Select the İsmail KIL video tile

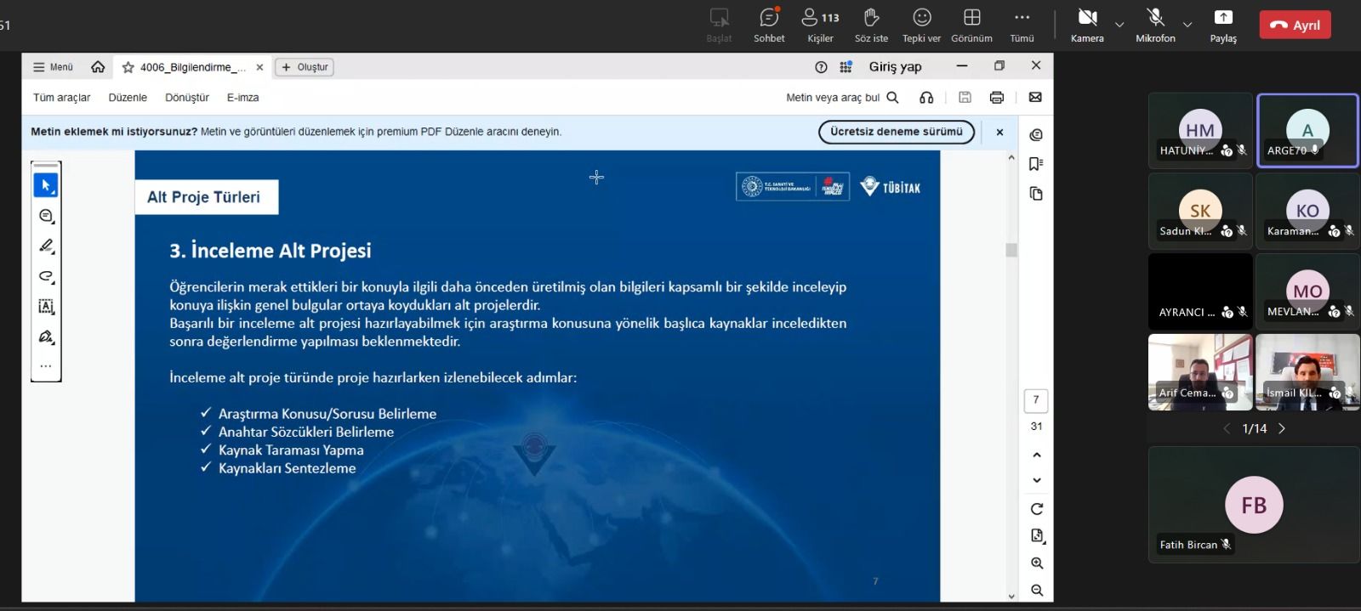(1307, 372)
